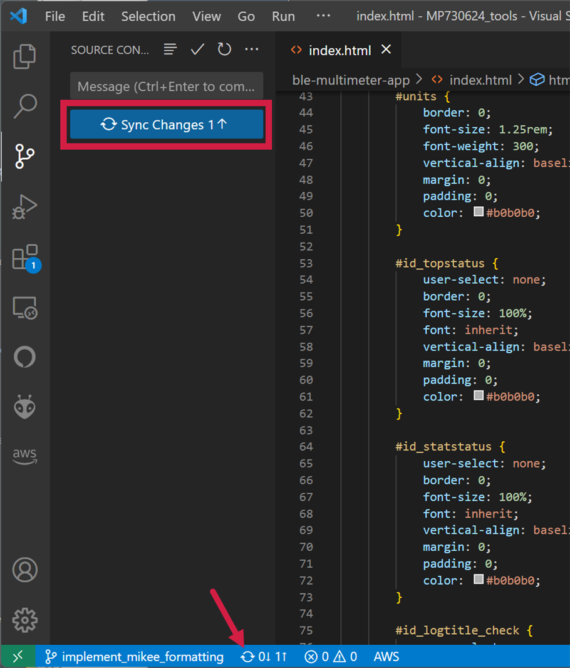Click font-size: 1.25rem on line 45
Image resolution: width=570 pixels, height=668 pixels.
pos(488,130)
